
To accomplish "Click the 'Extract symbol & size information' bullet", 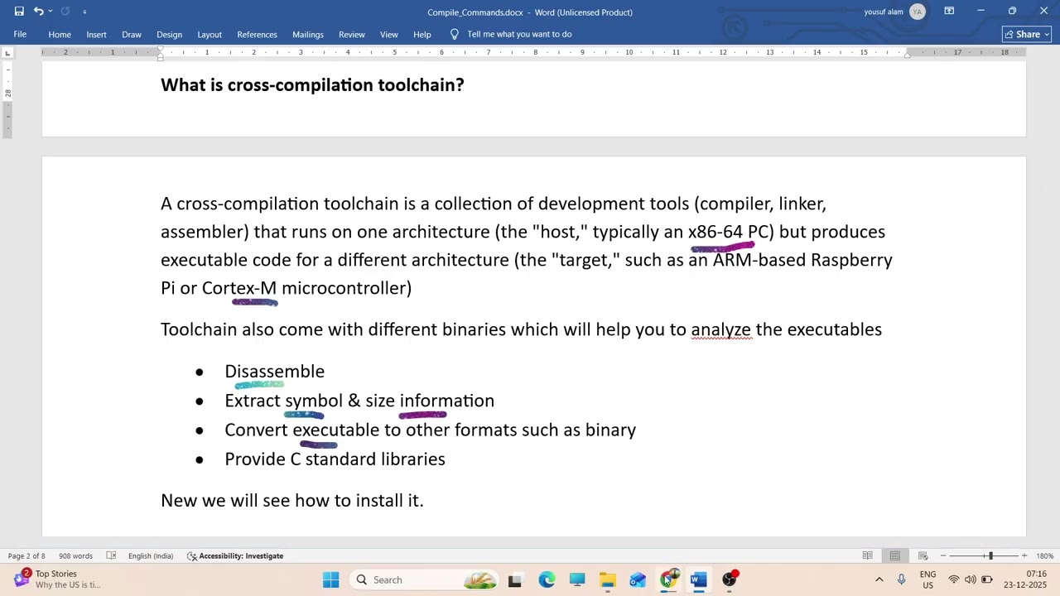I will (359, 401).
